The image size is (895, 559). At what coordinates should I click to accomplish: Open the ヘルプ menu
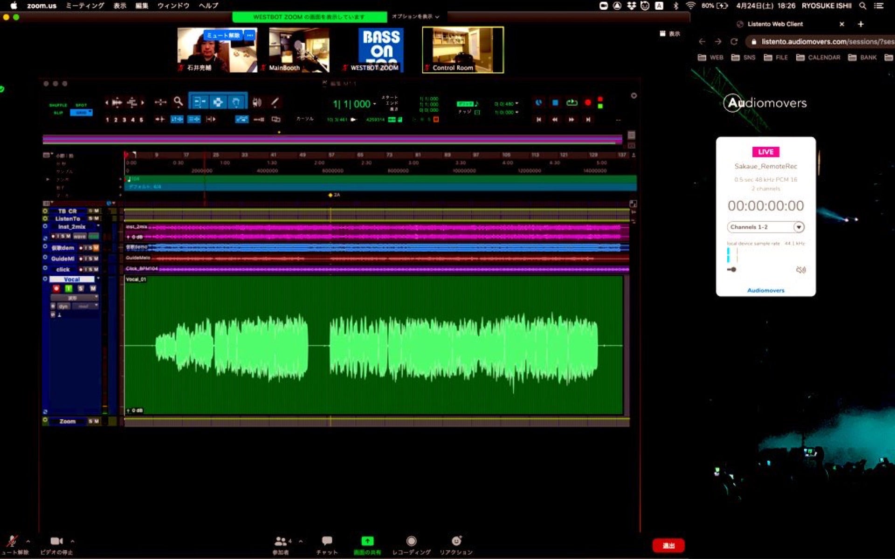tap(208, 6)
